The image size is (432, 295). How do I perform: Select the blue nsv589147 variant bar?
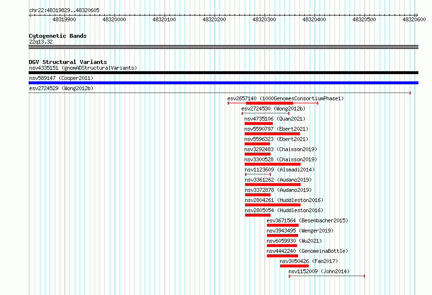coord(223,83)
